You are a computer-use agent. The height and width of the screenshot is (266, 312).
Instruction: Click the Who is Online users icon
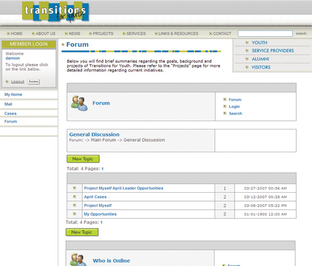coord(79,259)
